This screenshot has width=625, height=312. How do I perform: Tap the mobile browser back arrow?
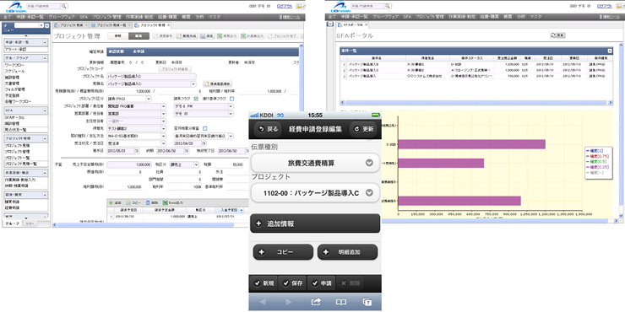(x=263, y=302)
